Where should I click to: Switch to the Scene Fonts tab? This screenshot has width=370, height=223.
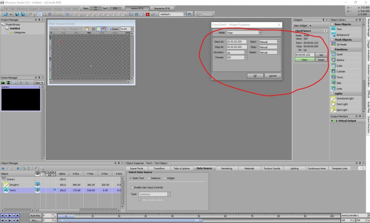click(x=136, y=168)
